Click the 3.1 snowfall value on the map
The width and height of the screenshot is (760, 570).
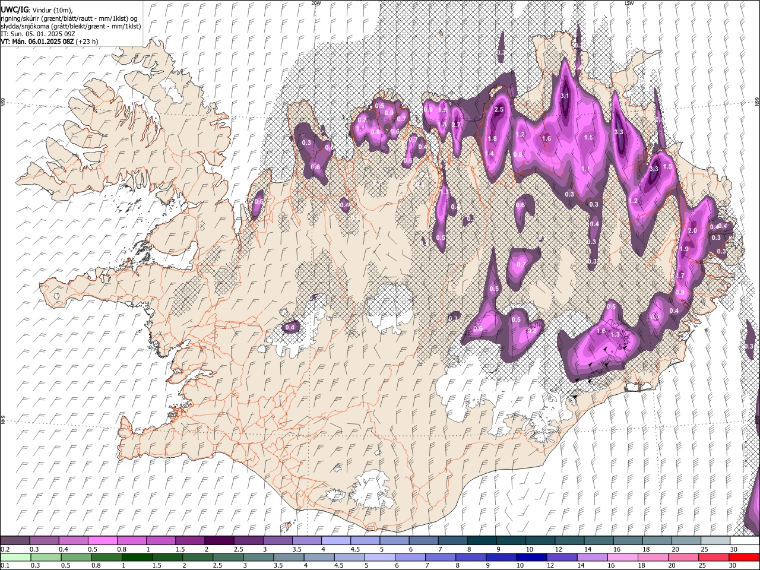click(x=565, y=96)
